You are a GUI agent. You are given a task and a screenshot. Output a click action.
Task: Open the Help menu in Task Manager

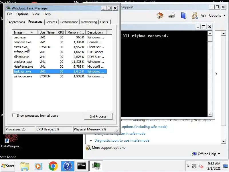pyautogui.click(x=47, y=14)
